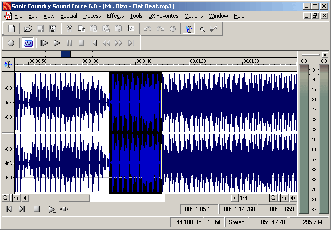Click Play button in transport toolbar

57,43
